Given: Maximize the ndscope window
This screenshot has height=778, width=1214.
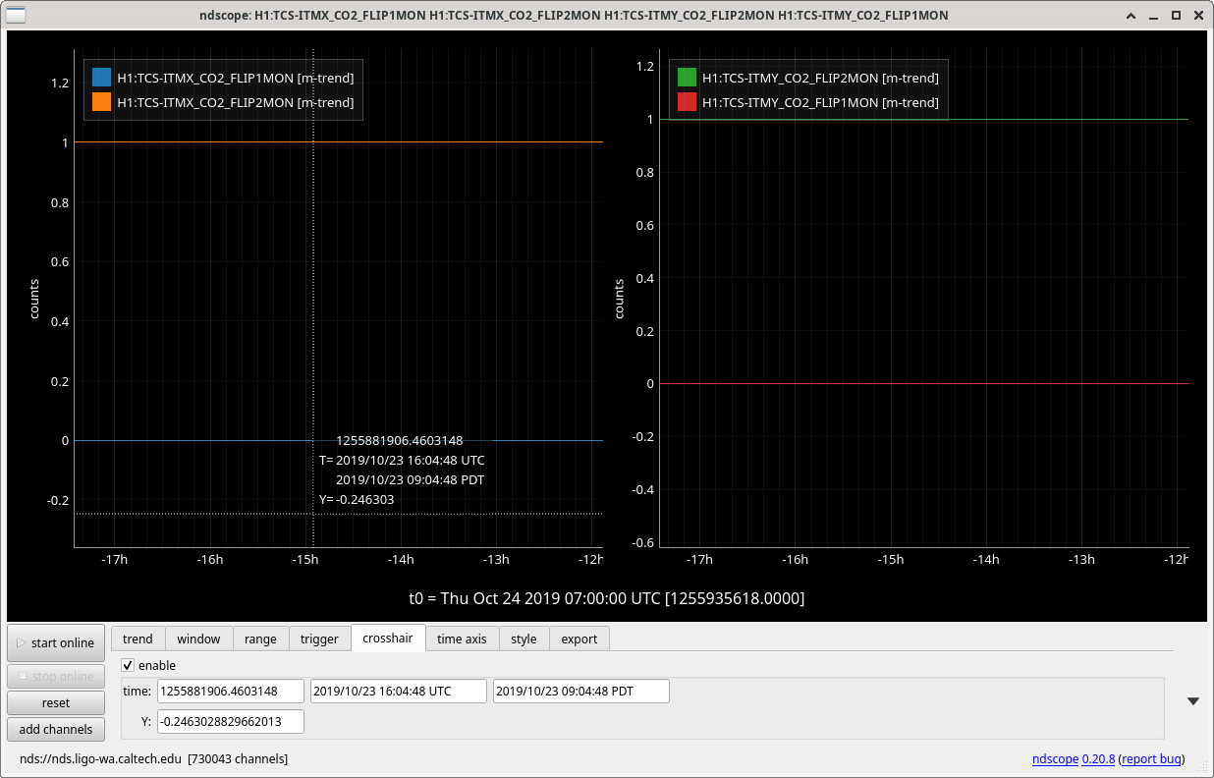Looking at the screenshot, I should [x=1176, y=15].
